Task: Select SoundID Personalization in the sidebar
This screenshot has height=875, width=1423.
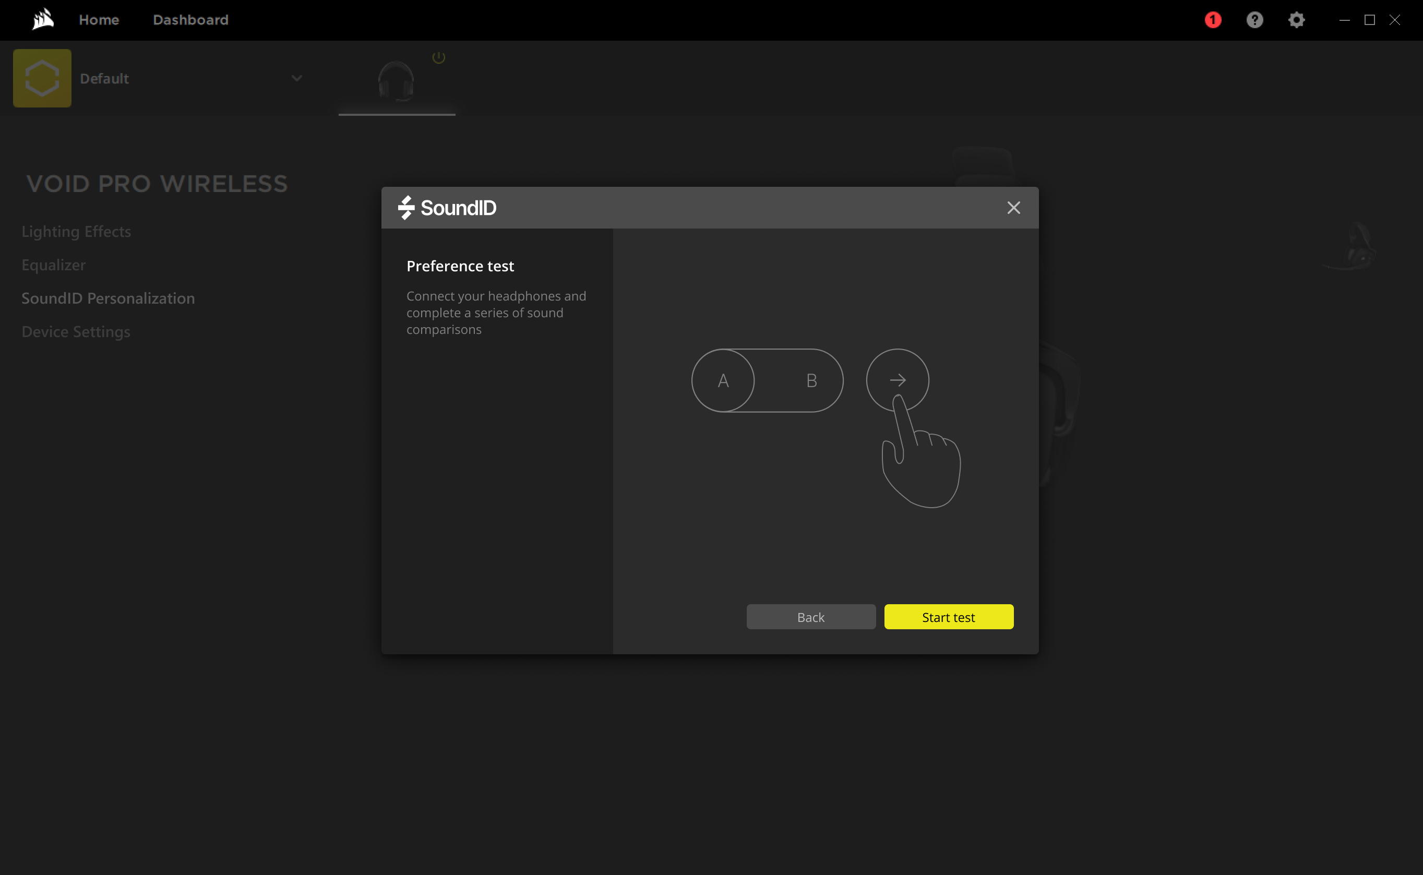Action: [x=108, y=298]
